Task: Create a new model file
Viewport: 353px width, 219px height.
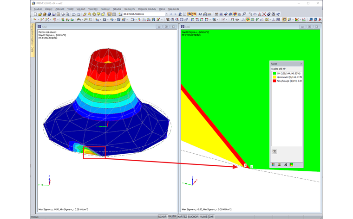Action: tap(35, 14)
